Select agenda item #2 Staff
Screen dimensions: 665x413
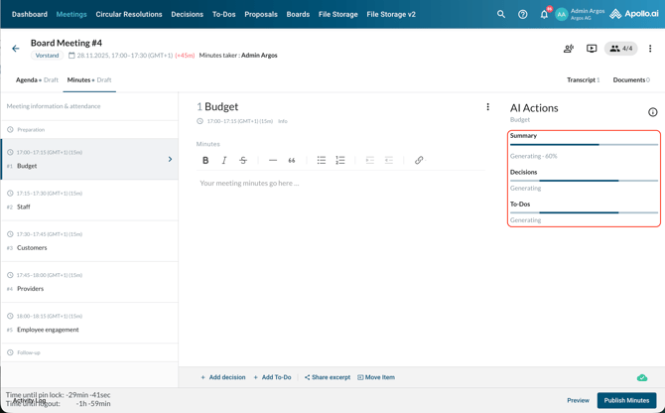tap(89, 201)
